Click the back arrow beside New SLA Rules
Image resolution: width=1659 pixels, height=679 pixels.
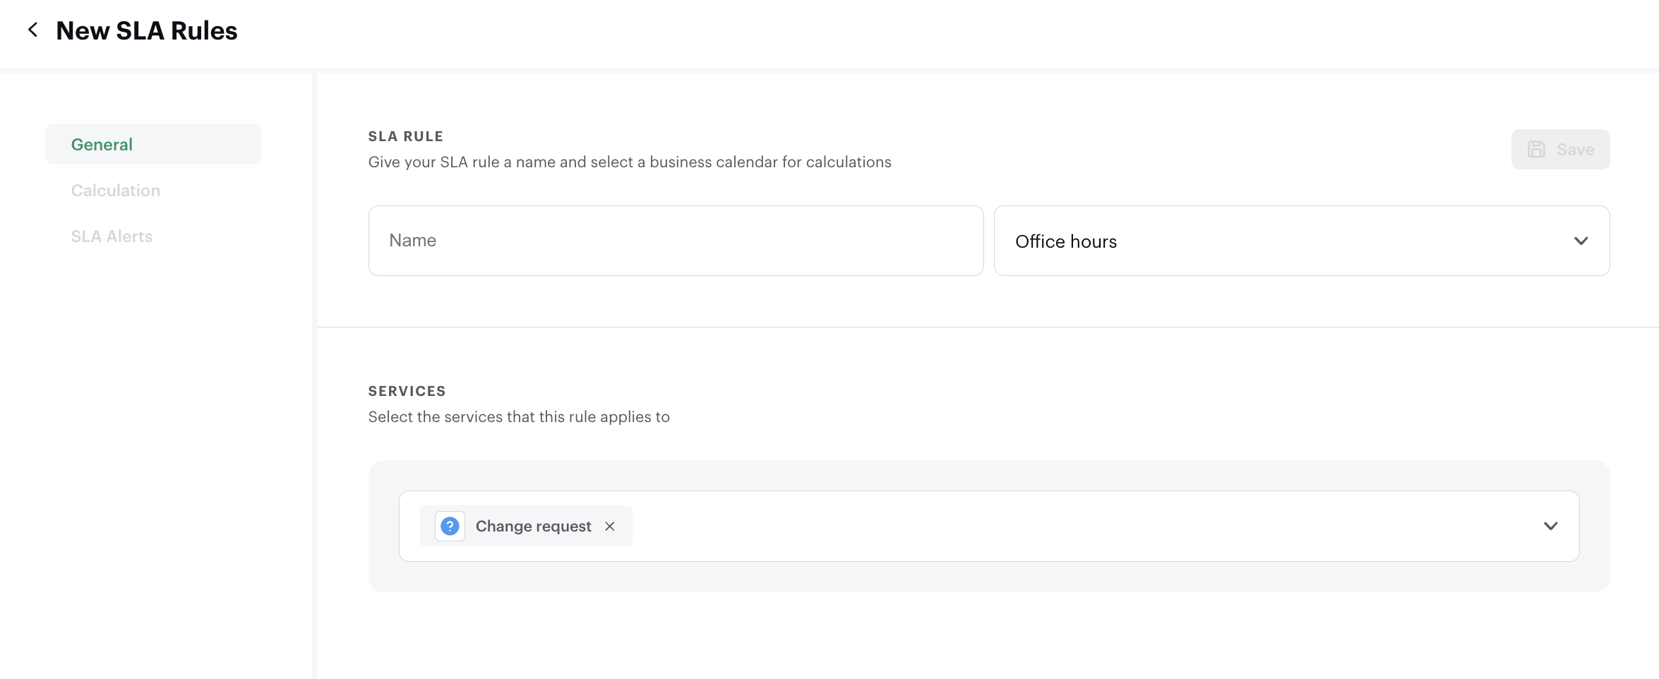32,30
